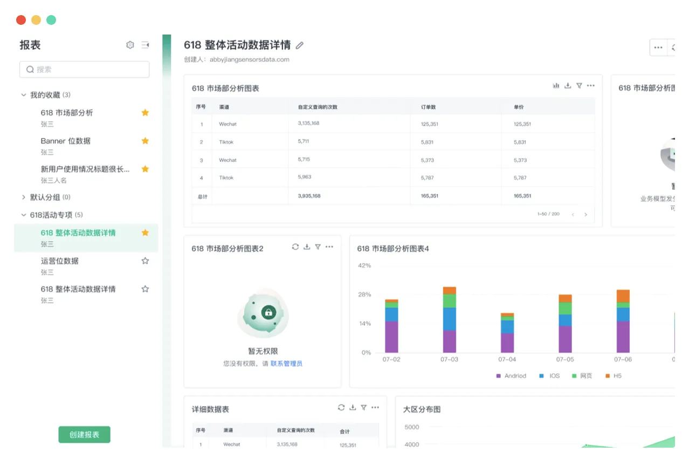Open more menu of 618 市场部分析图表2
The height and width of the screenshot is (466, 689).
(x=329, y=246)
